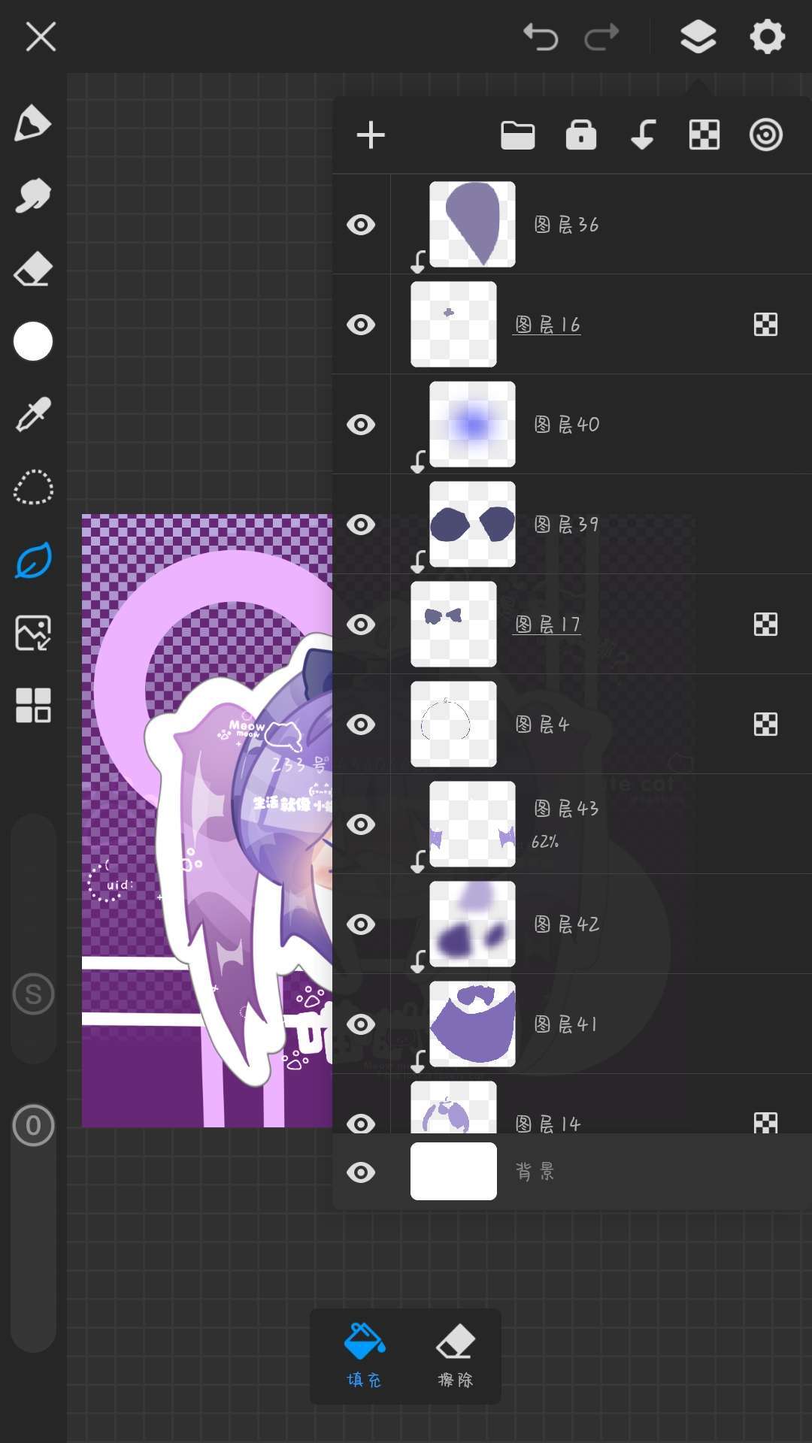Open the image import tool
This screenshot has height=1443, width=812.
(33, 633)
